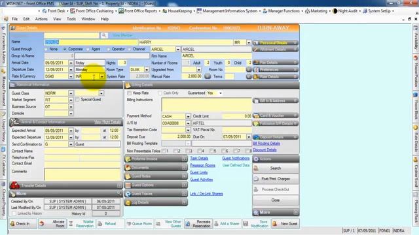419x235 pixels.
Task: Check Non Presentable Folio 1
Action: point(164,151)
